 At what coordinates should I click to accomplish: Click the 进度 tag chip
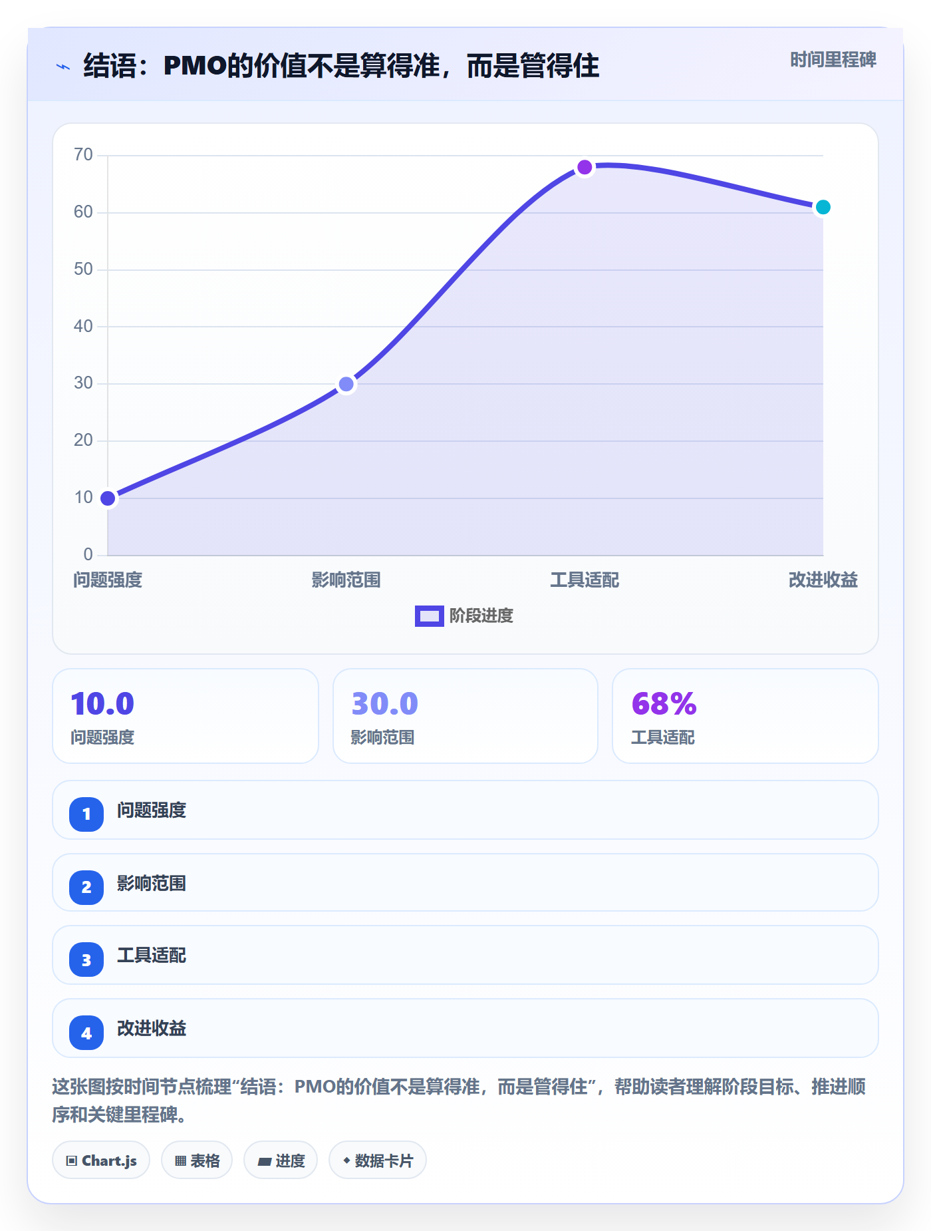[x=281, y=1160]
